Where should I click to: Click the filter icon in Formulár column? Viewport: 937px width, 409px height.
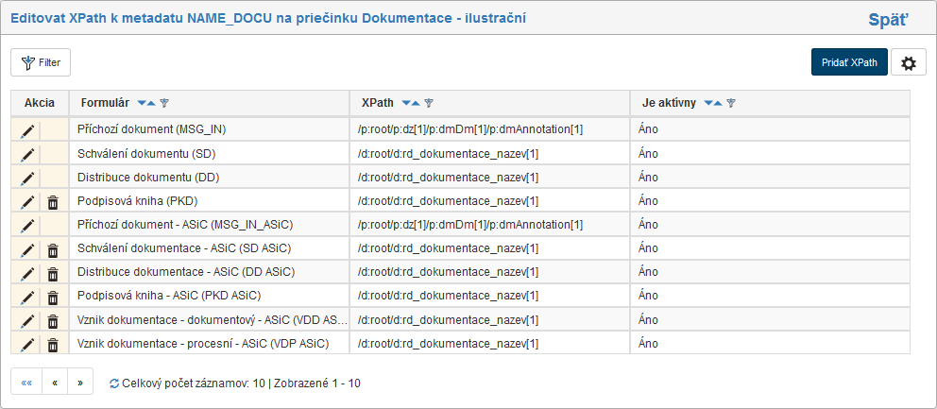[163, 103]
